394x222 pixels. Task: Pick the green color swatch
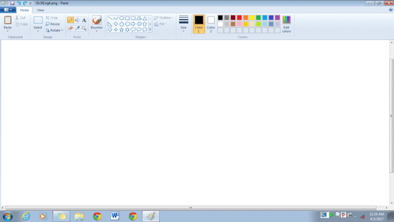[258, 18]
